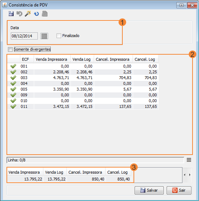This screenshot has height=201, width=199.
Task: Select the ECF 011 row
Action: pyautogui.click(x=83, y=106)
